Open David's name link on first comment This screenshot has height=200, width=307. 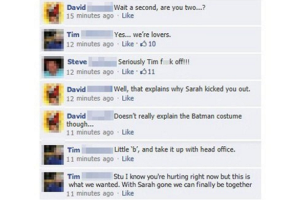click(76, 8)
